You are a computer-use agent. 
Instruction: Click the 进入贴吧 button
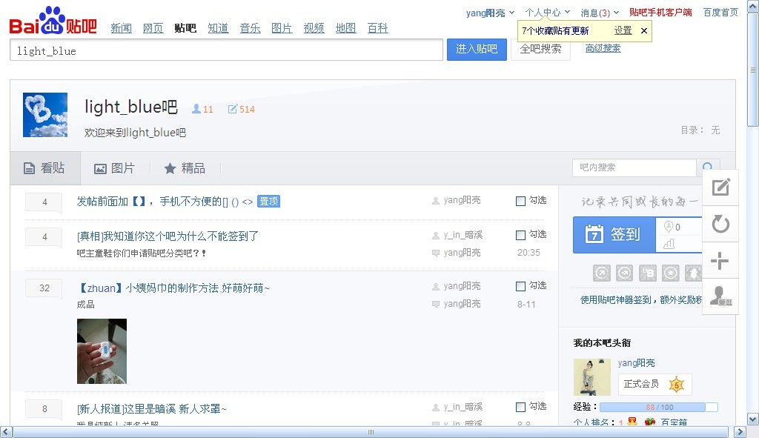(477, 50)
